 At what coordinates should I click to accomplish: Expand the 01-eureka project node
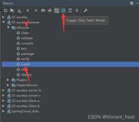tap(3, 17)
